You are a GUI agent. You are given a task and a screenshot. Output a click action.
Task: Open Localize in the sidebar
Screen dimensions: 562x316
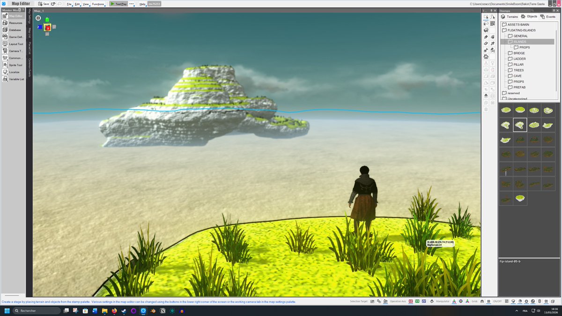point(13,72)
